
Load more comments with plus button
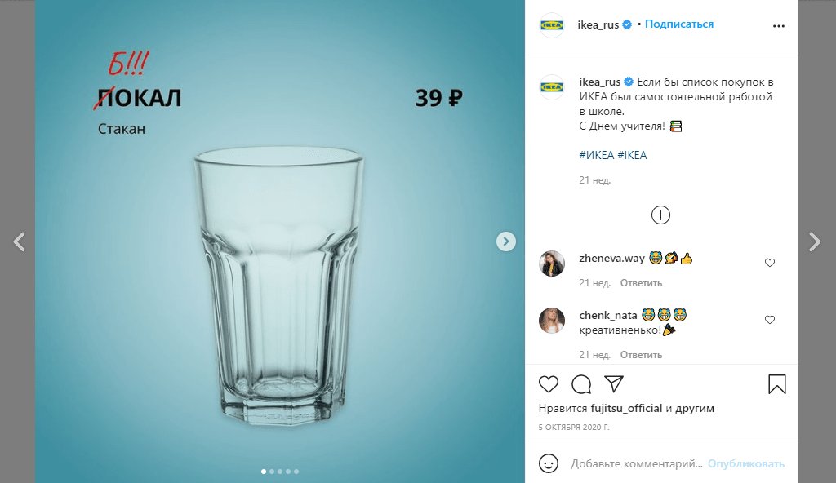pos(660,215)
